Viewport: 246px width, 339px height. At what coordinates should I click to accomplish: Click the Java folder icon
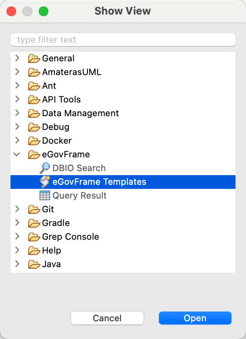click(33, 264)
